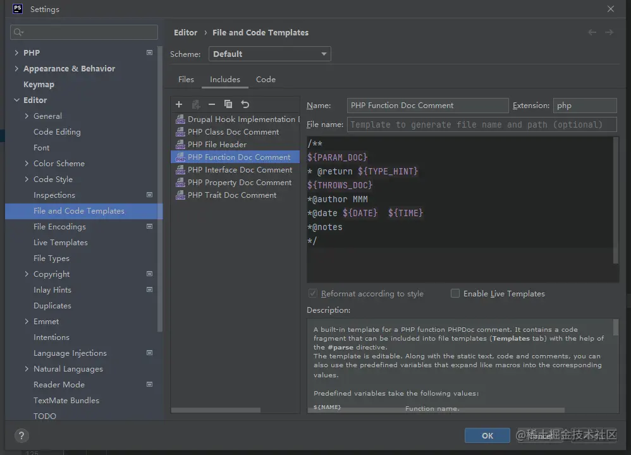Image resolution: width=631 pixels, height=455 pixels.
Task: Click the remove template minus icon
Action: [212, 104]
